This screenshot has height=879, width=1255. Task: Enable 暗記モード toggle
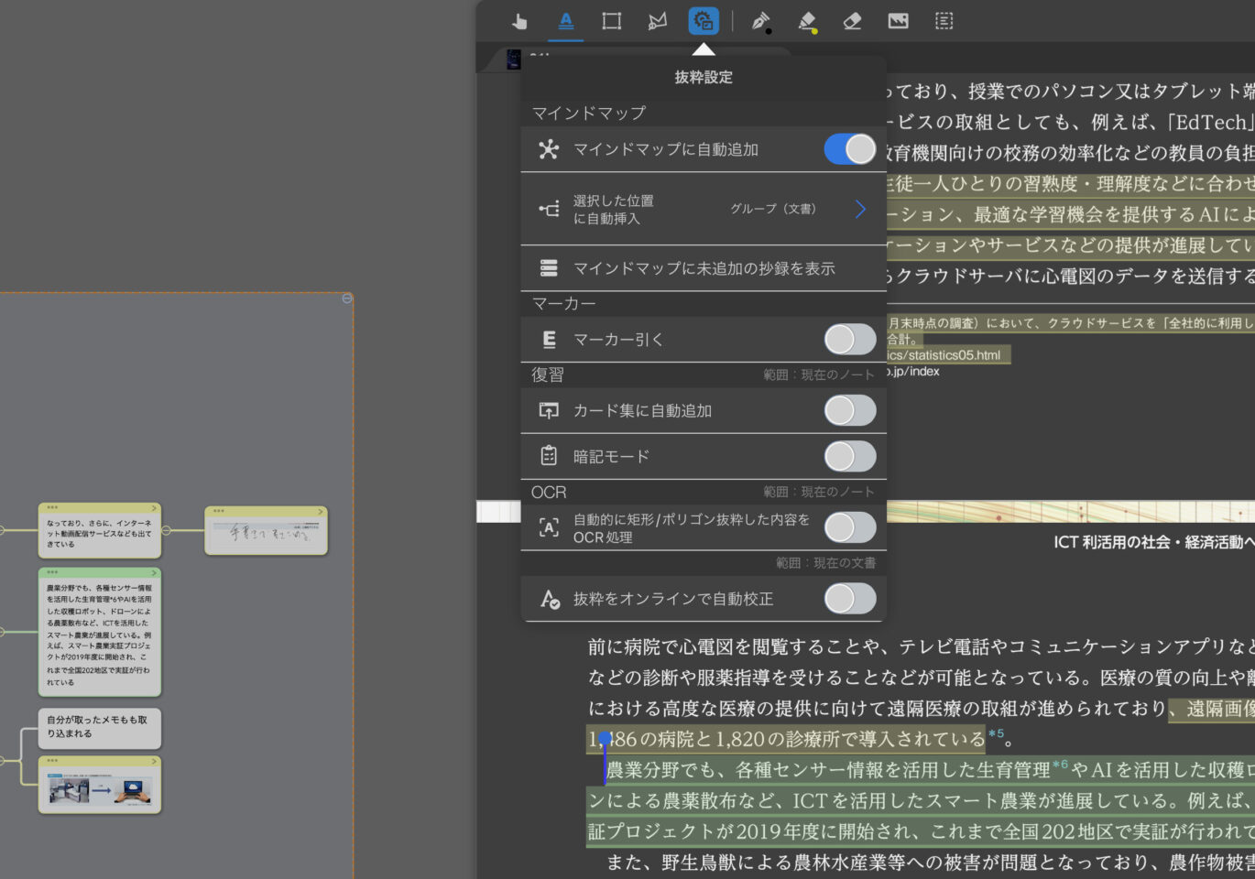849,456
